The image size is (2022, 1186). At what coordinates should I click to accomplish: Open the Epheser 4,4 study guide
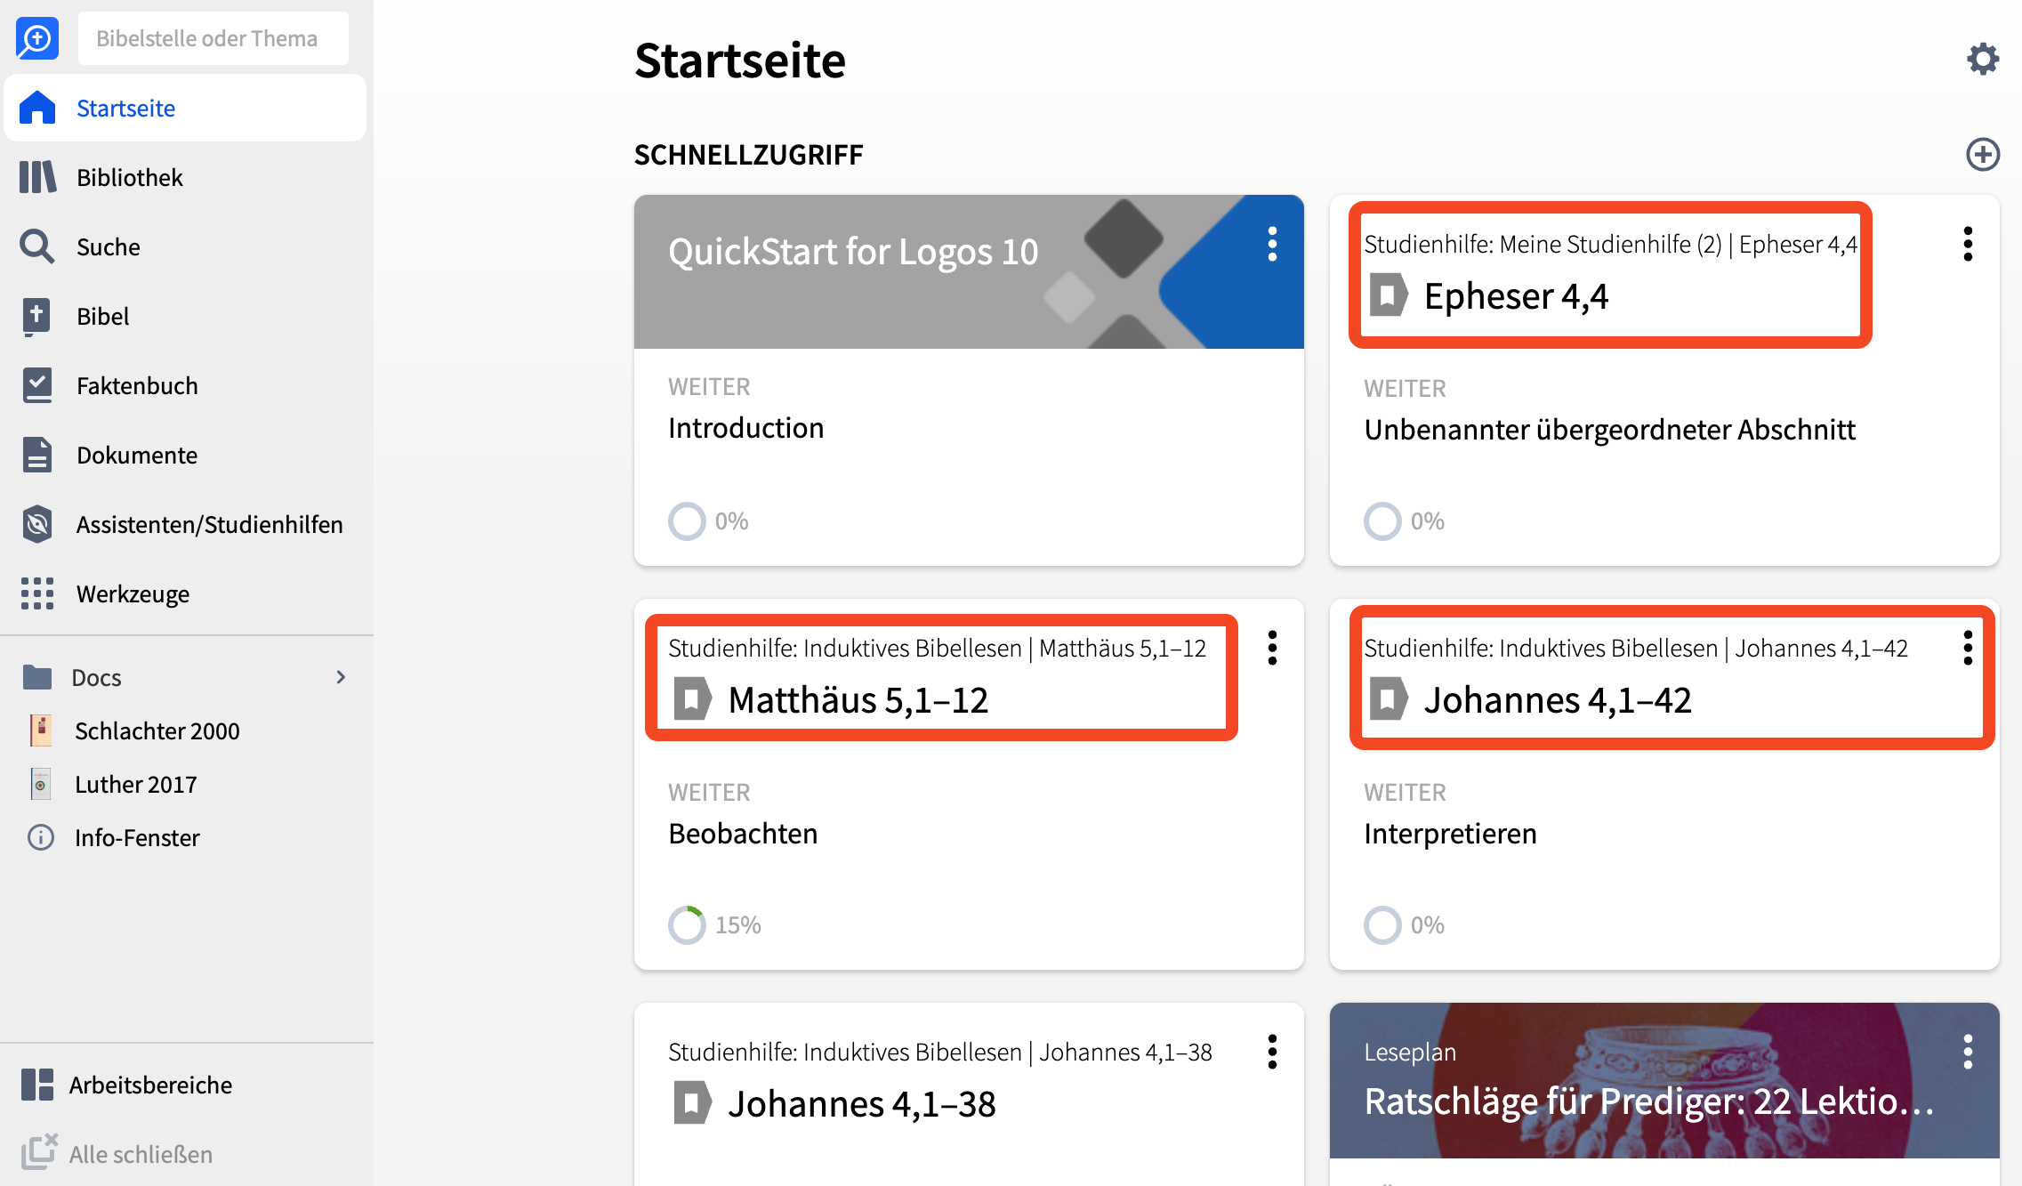[x=1515, y=295]
